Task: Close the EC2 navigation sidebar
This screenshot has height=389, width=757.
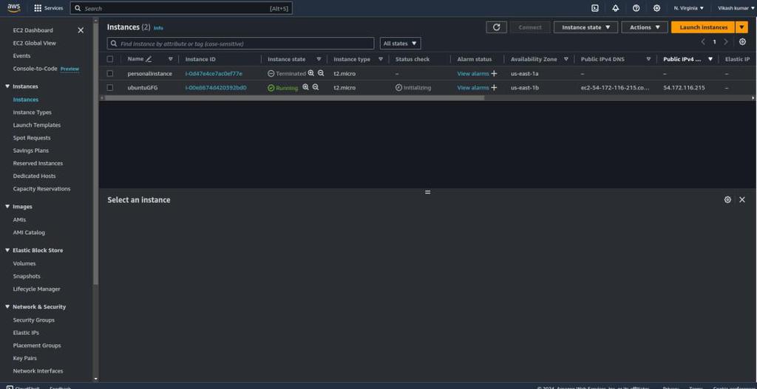Action: (81, 30)
